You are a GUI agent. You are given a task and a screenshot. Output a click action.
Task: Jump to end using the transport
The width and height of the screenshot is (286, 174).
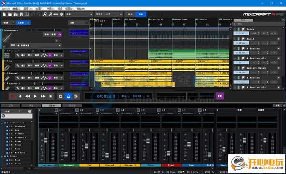(x=51, y=96)
